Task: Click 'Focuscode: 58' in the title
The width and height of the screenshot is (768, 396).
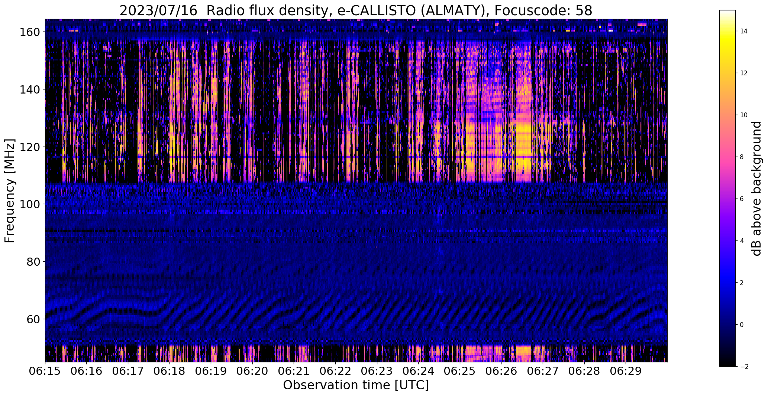Action: [x=543, y=11]
